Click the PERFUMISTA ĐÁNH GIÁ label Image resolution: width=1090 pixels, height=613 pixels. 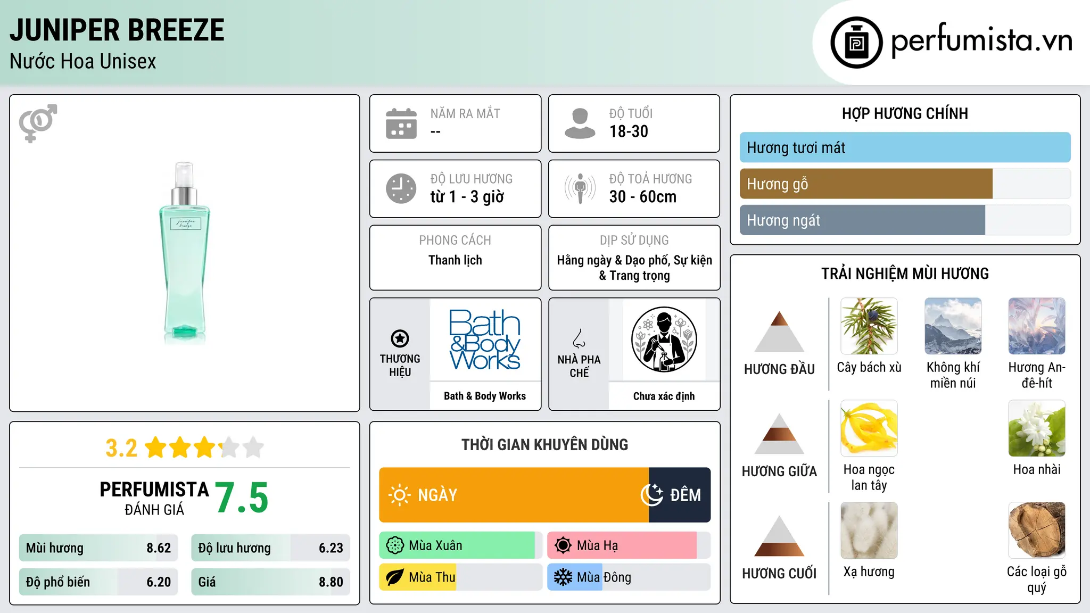click(x=154, y=498)
